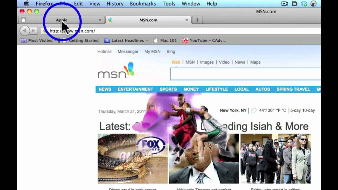Open the Edit menu
Viewport: 338px width, 190px height.
click(x=78, y=4)
